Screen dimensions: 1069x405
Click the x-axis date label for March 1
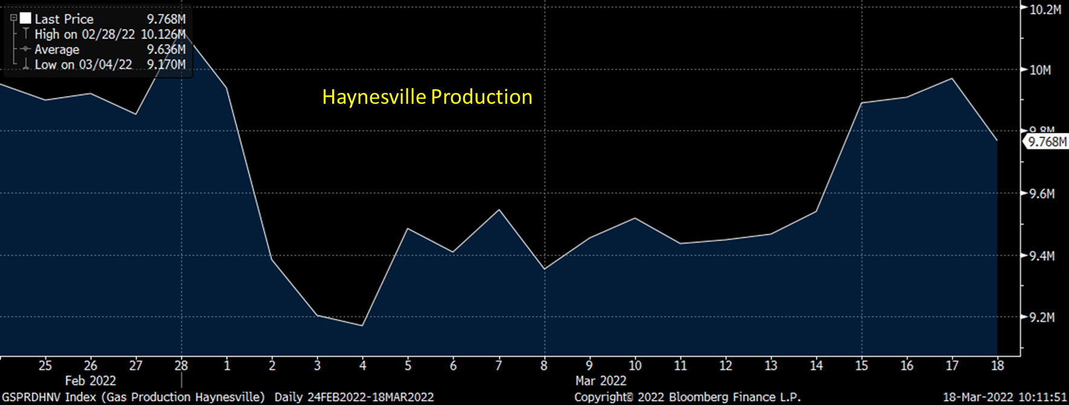227,365
